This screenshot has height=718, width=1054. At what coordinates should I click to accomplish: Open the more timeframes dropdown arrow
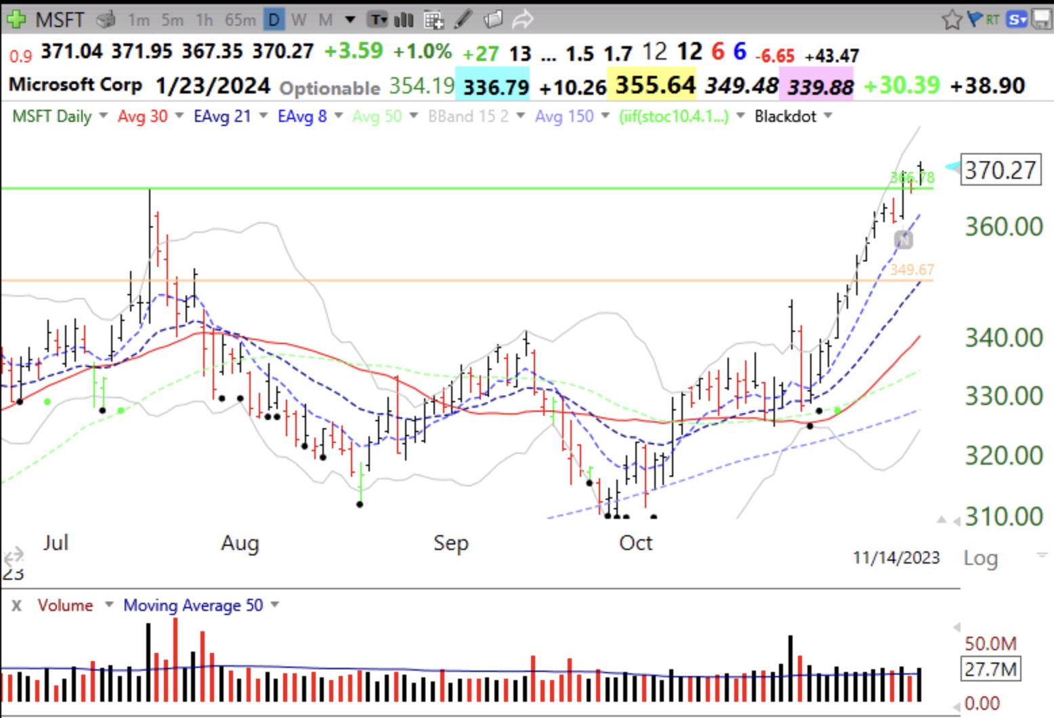[350, 20]
